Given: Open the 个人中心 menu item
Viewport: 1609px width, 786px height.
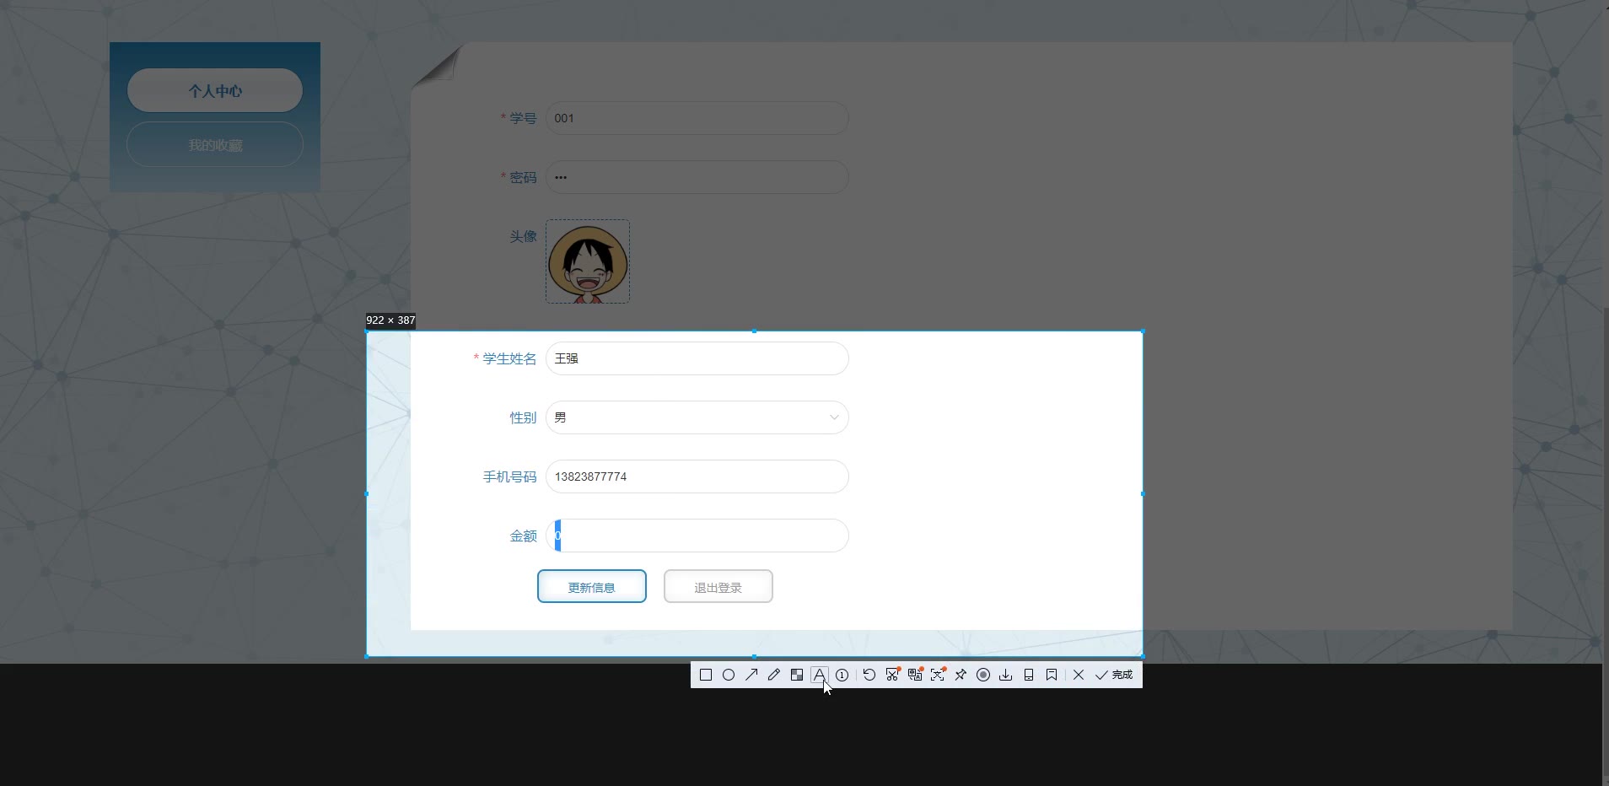Looking at the screenshot, I should point(215,90).
